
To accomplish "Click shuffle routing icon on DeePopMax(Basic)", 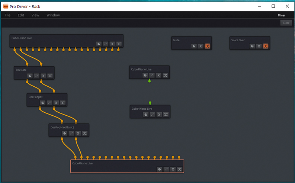I will (85, 134).
